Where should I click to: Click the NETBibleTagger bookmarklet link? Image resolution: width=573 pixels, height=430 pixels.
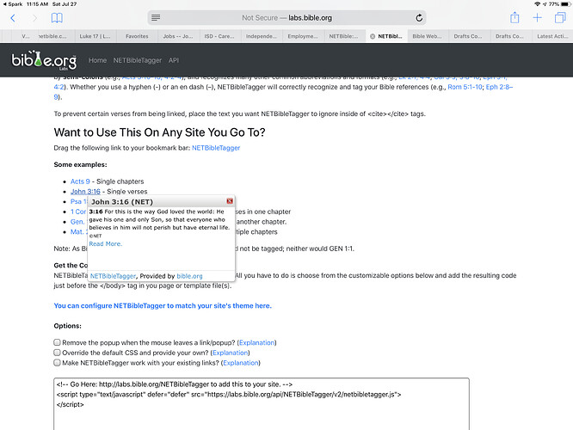(x=216, y=148)
